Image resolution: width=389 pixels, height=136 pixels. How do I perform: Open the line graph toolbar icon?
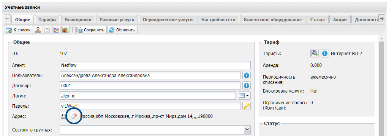(56, 30)
